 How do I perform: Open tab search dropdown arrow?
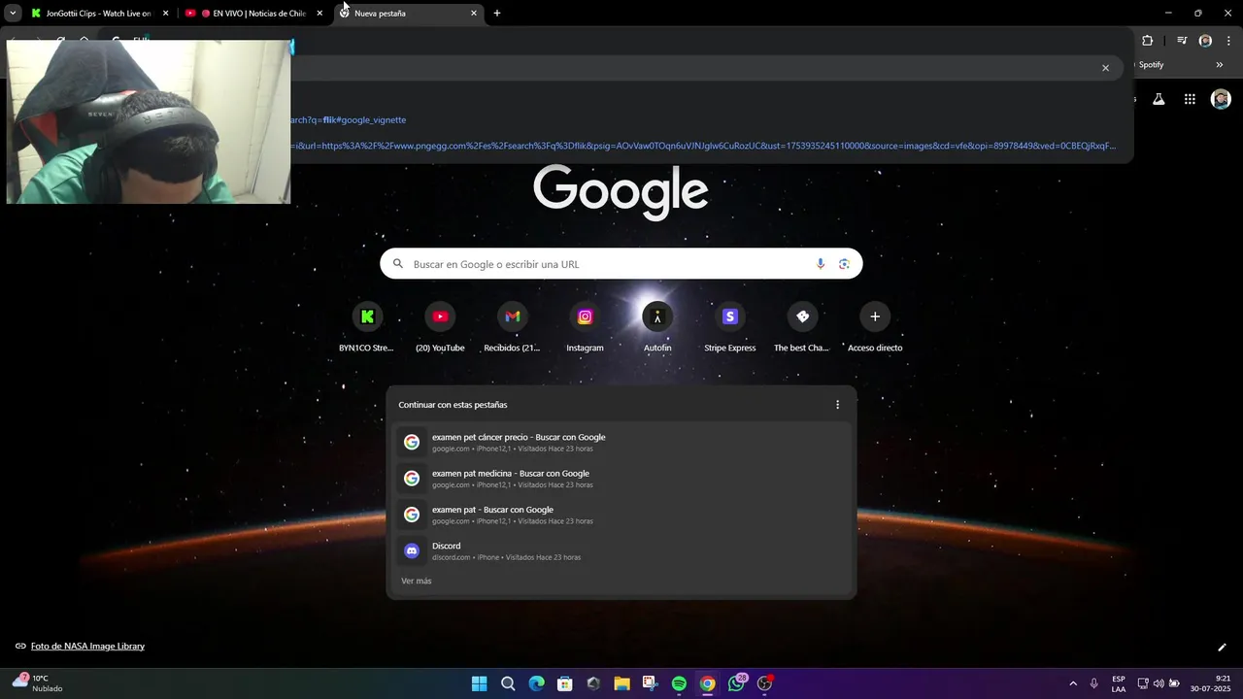coord(13,14)
